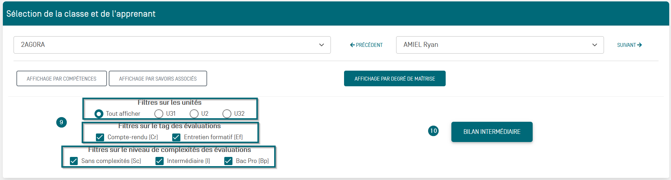Switch to Affichage par compétences view
The image size is (671, 180).
click(62, 78)
